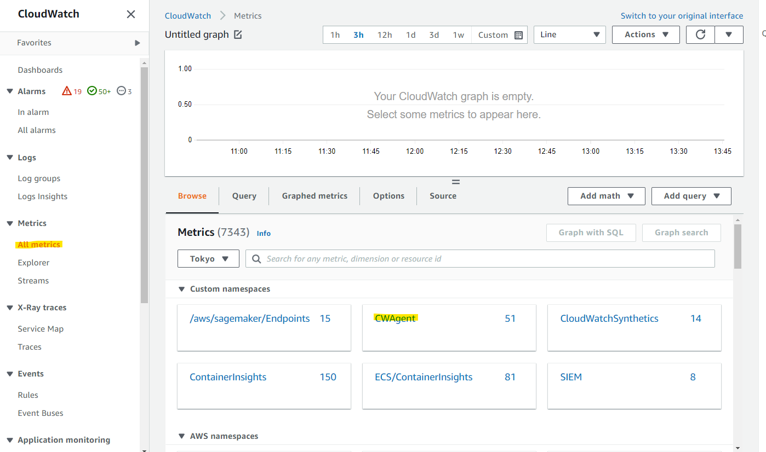
Task: Click the CloudWatch breadcrumb link
Action: tap(188, 16)
